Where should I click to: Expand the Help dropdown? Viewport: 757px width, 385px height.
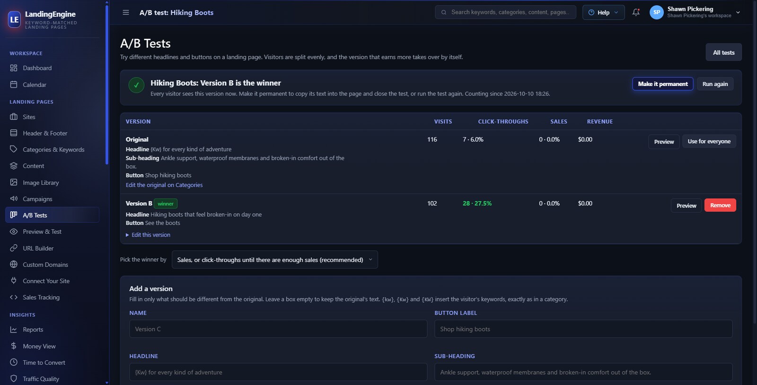click(x=603, y=12)
